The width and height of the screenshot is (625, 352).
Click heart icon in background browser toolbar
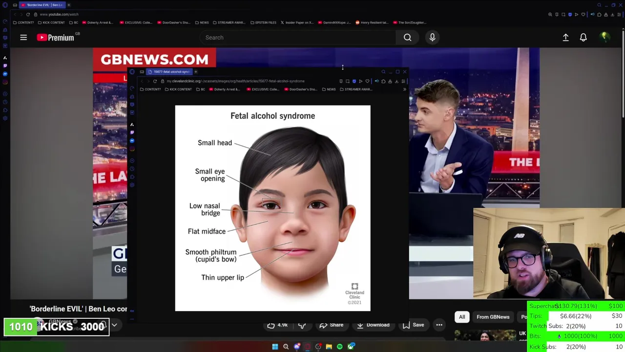(x=583, y=15)
